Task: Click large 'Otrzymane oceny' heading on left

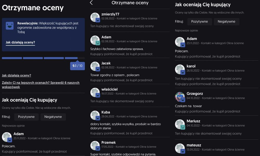Action: click(x=33, y=8)
